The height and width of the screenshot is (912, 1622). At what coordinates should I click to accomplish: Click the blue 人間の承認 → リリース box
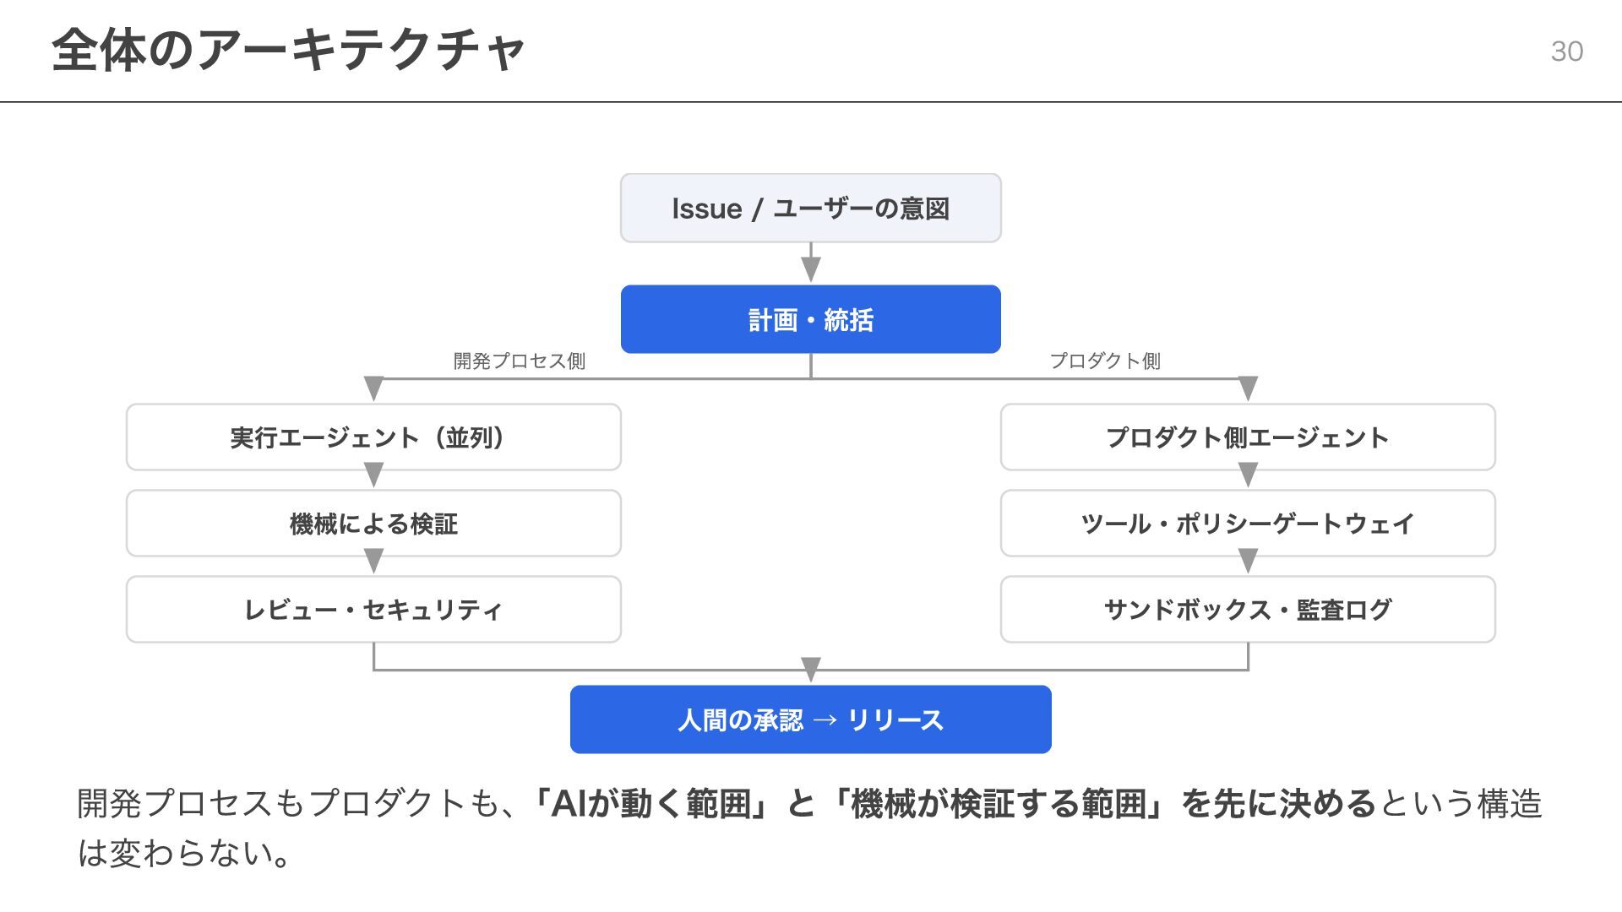click(811, 719)
